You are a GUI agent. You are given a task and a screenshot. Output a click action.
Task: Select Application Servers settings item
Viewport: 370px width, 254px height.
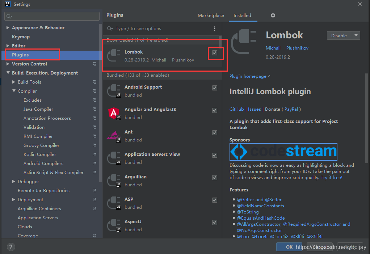point(38,218)
